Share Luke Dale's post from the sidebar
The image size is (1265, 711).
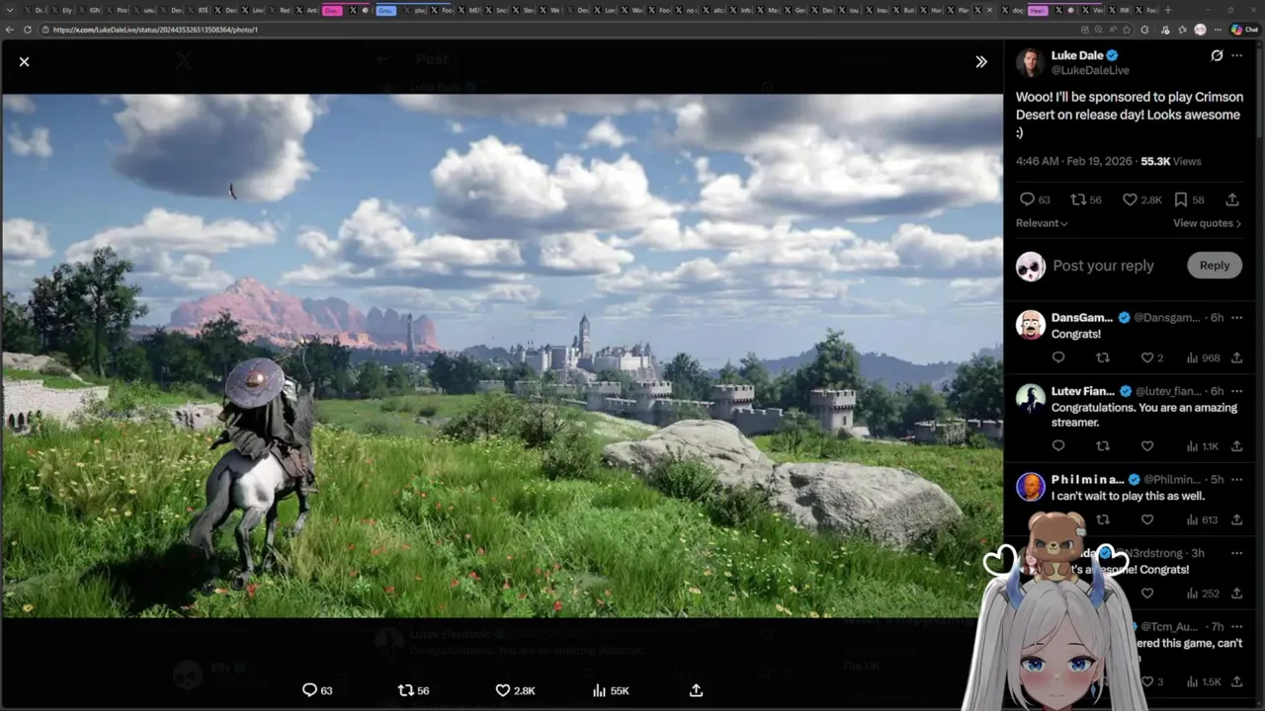[x=1232, y=199]
